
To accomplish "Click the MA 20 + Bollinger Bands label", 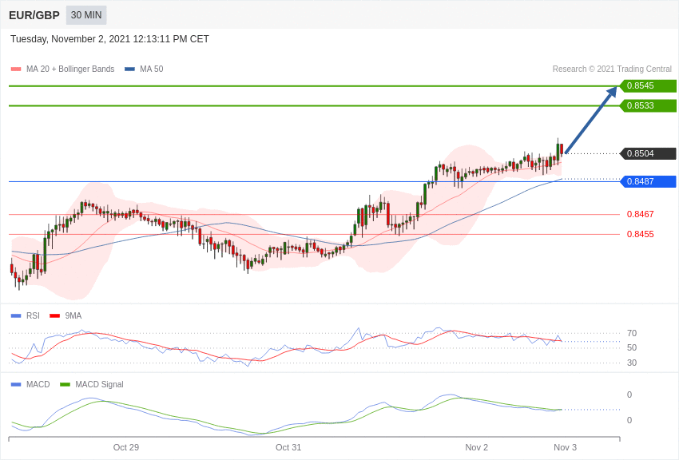I will 70,69.
